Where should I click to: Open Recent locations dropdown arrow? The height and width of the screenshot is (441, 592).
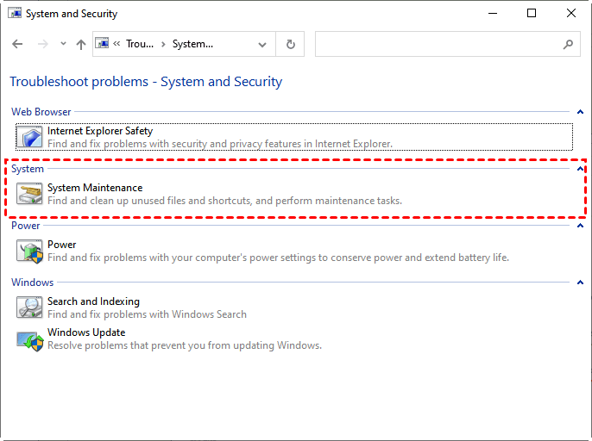(x=63, y=44)
